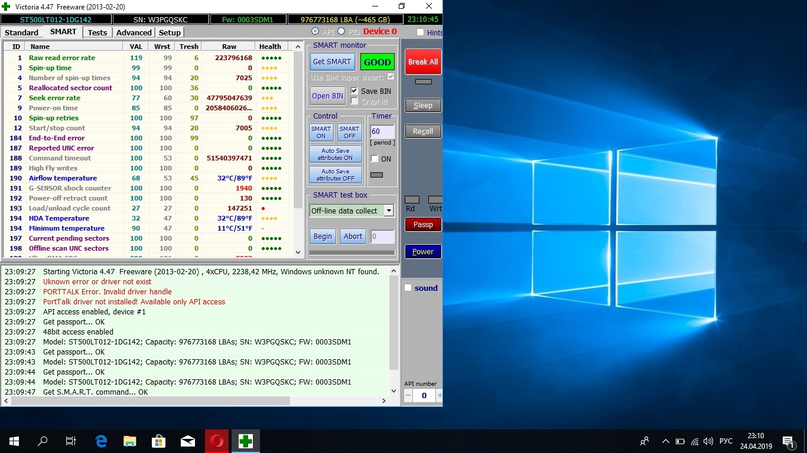Uncheck the Save BIN checkbox
807x453 pixels.
coord(354,91)
